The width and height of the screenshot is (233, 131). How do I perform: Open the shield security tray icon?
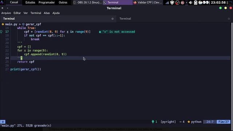[x=172, y=3]
